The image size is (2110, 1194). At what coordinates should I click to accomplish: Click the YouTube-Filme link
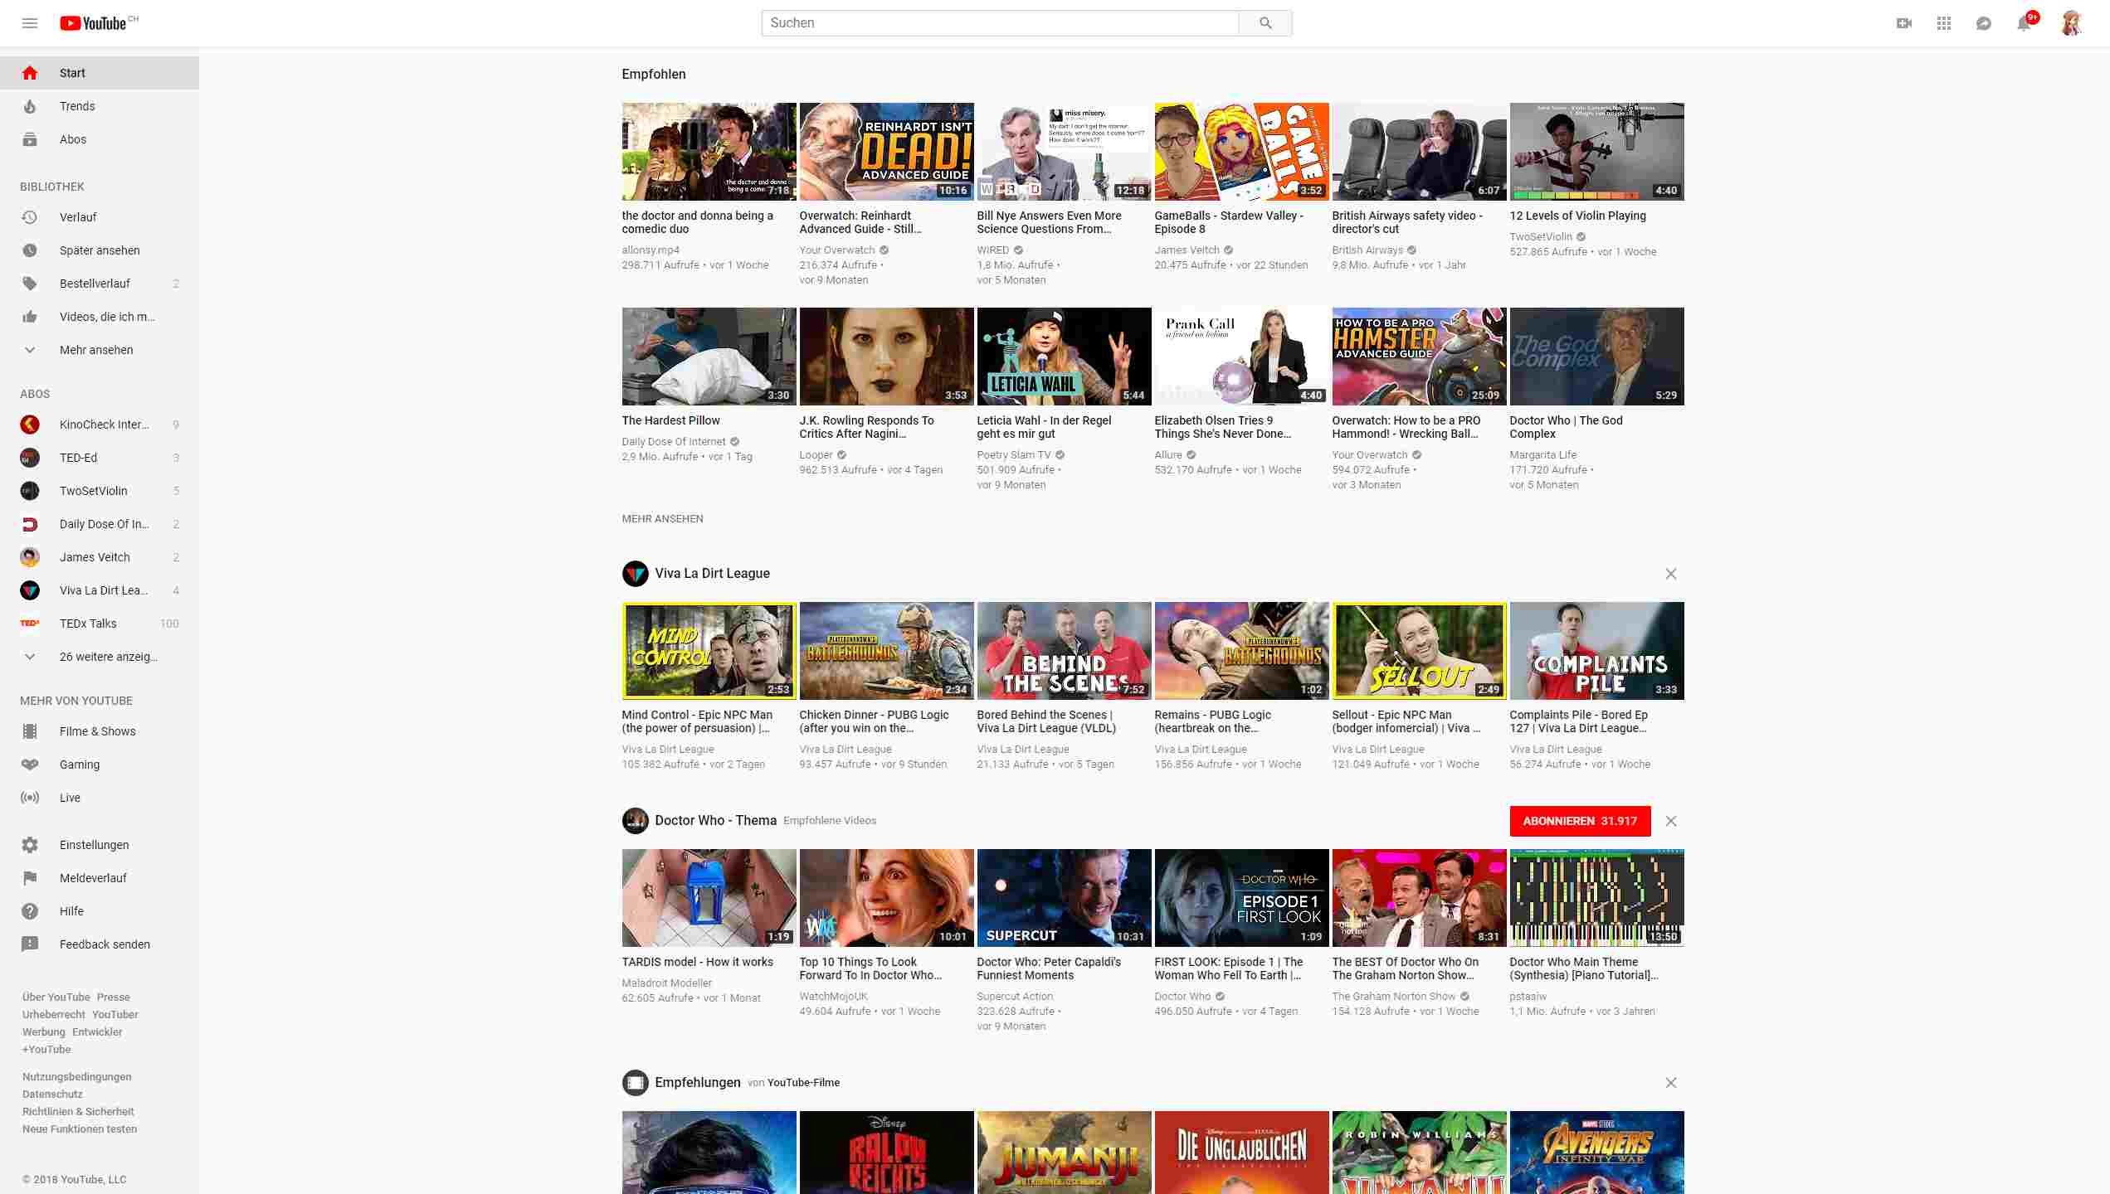point(803,1083)
